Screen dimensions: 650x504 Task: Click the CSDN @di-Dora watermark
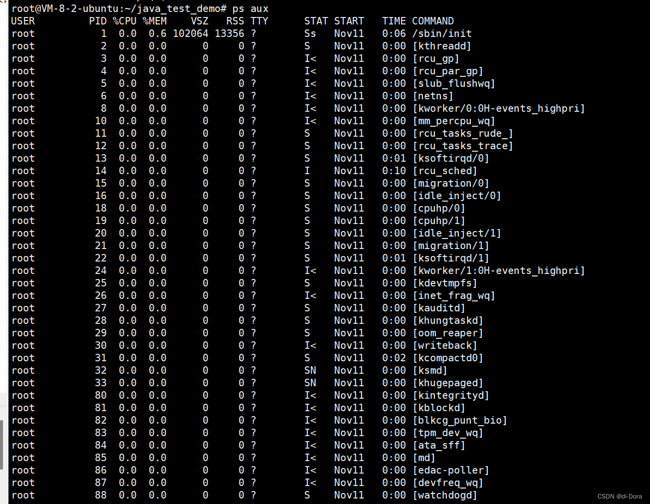coord(620,497)
